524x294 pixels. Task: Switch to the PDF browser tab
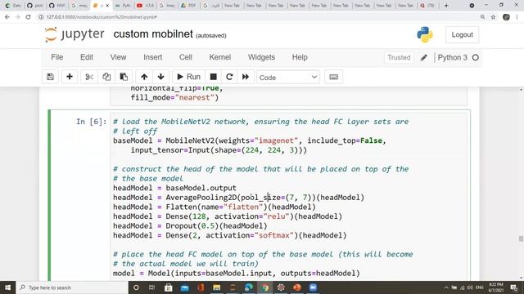[x=188, y=6]
